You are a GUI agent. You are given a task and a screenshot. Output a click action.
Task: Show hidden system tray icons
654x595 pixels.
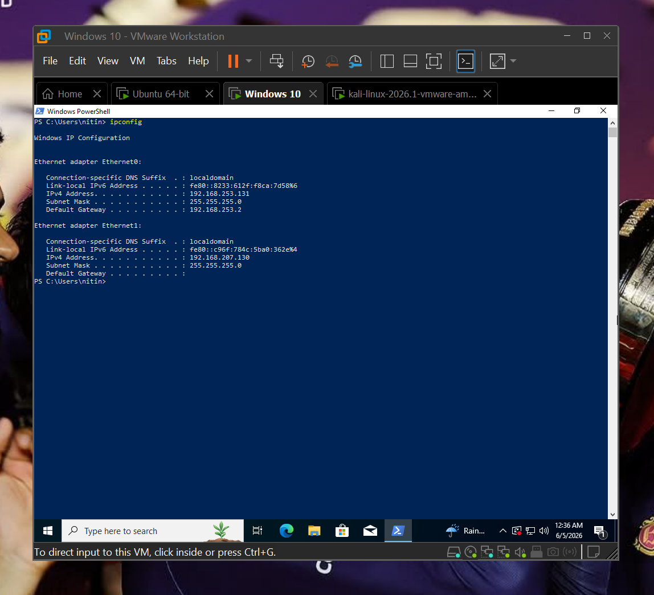click(x=503, y=531)
